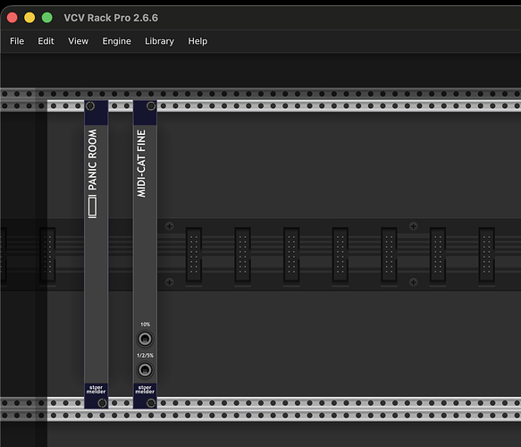Click the stoermelder logo on PANIC ROOM
The height and width of the screenshot is (447, 521).
point(96,390)
